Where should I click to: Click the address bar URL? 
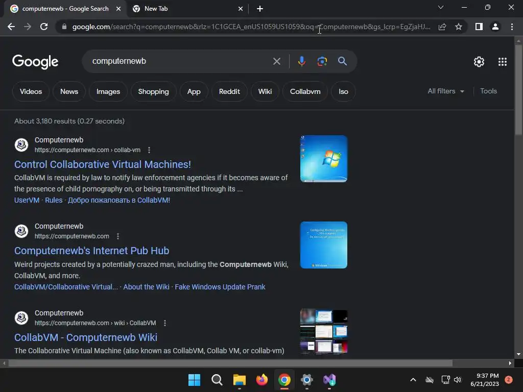pyautogui.click(x=251, y=27)
